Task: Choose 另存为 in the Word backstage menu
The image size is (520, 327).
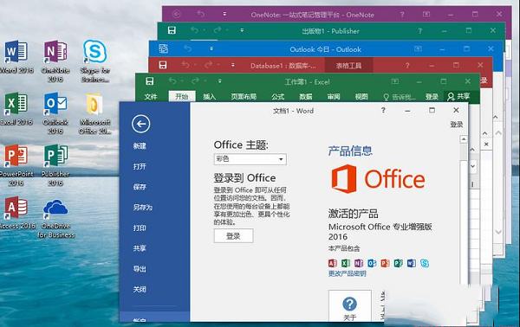Action: click(x=143, y=208)
